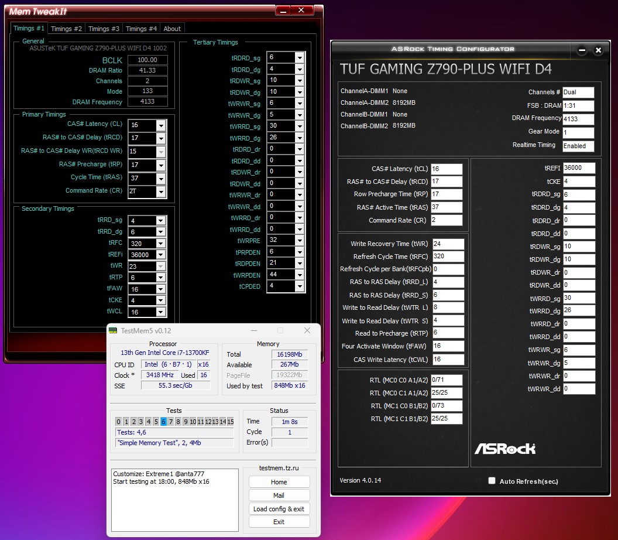Click Gear Mode field in ASRock
618x540 pixels.
pos(578,132)
